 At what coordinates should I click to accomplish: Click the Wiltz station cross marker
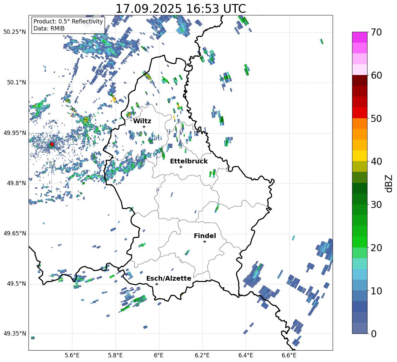tap(144, 127)
